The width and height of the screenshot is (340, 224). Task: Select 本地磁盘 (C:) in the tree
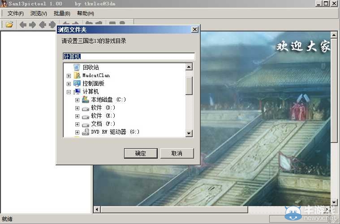tap(108, 99)
